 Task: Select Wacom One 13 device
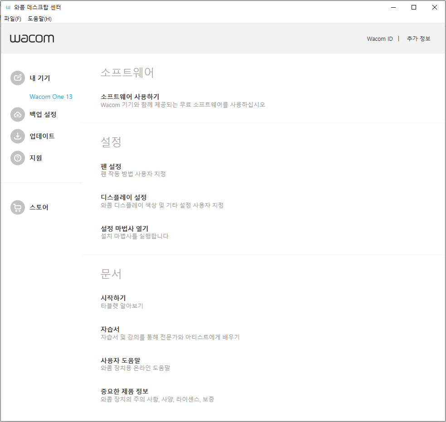[x=51, y=97]
